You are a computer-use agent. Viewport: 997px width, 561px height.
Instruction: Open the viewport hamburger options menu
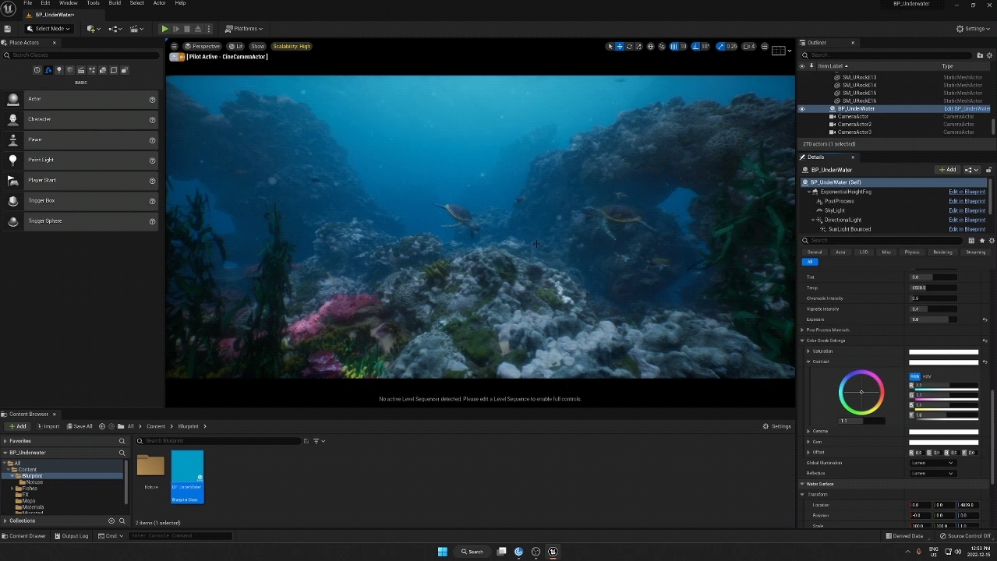[x=174, y=47]
